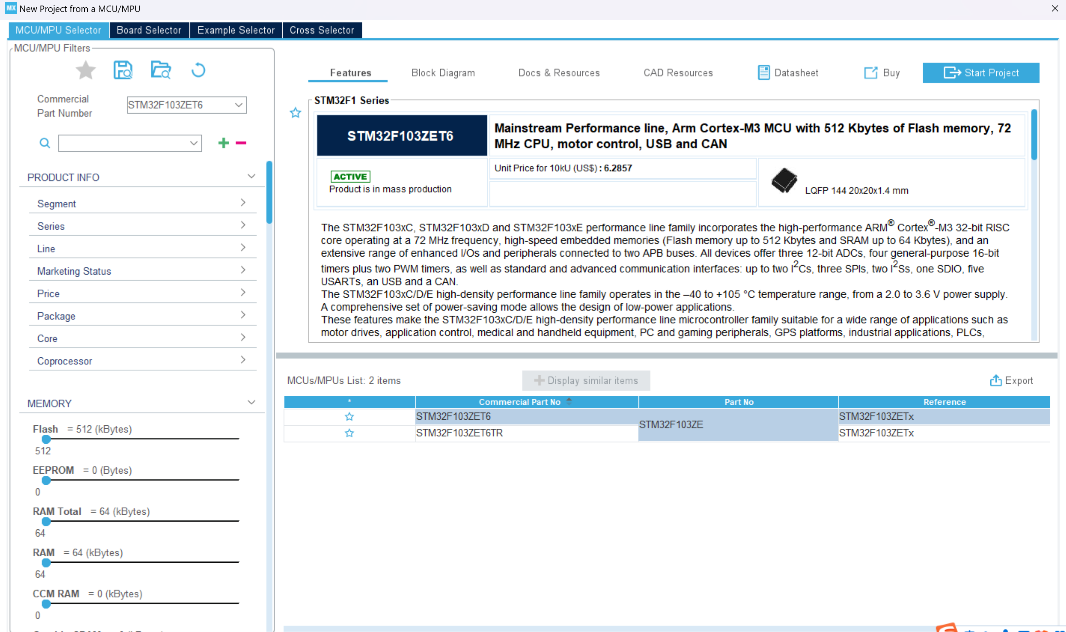Toggle favorite star for STM32F103ZET6TR row

tap(349, 433)
